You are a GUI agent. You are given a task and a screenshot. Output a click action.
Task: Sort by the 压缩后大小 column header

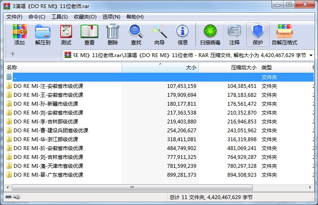(x=229, y=67)
